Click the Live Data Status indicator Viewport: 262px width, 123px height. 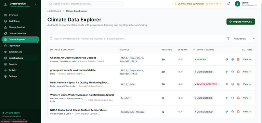(11, 113)
